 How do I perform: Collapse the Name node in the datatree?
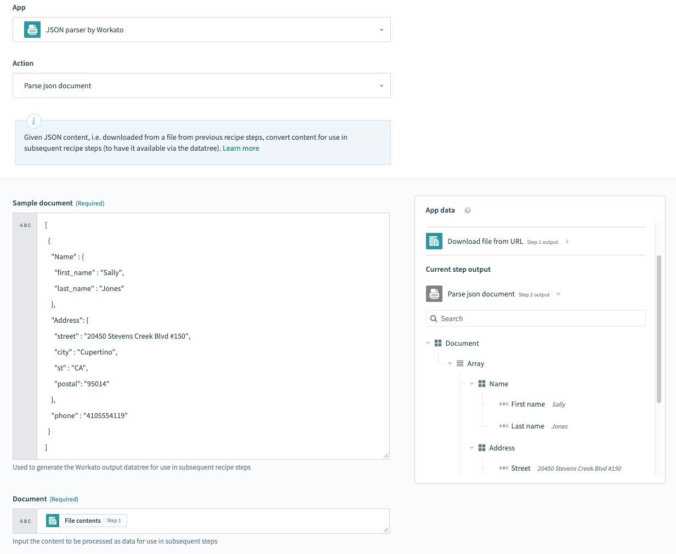click(x=472, y=384)
